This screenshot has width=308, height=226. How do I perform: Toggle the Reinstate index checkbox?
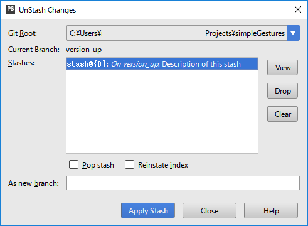click(x=129, y=164)
